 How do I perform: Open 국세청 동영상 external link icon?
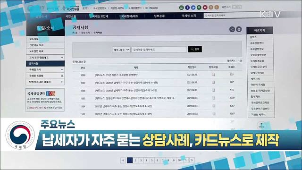[x=62, y=76]
